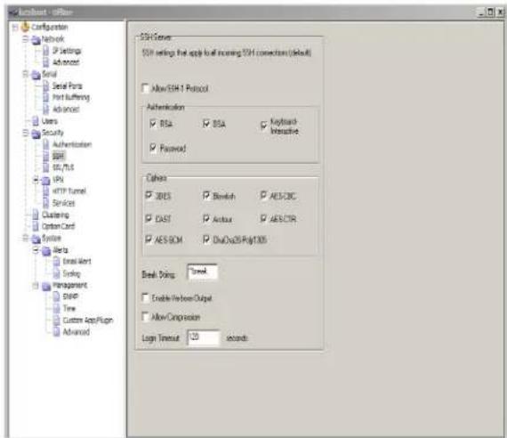Open the IP Settings page icon
This screenshot has height=438, width=507.
46,51
